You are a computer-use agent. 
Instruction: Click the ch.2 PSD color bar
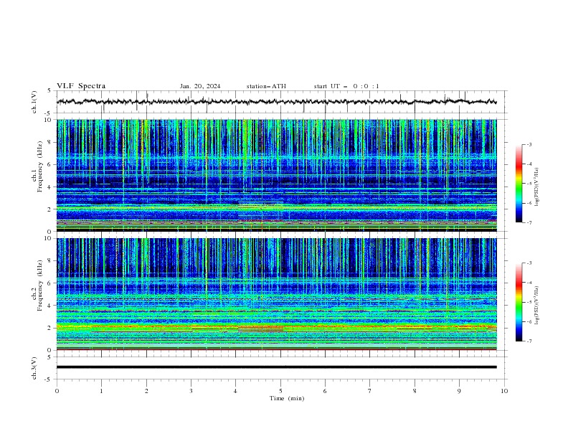pos(519,302)
